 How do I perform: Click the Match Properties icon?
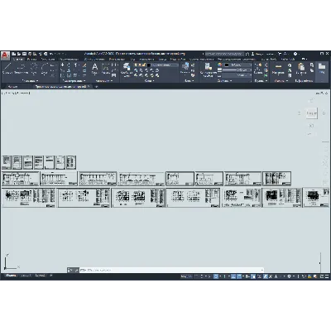209,69
